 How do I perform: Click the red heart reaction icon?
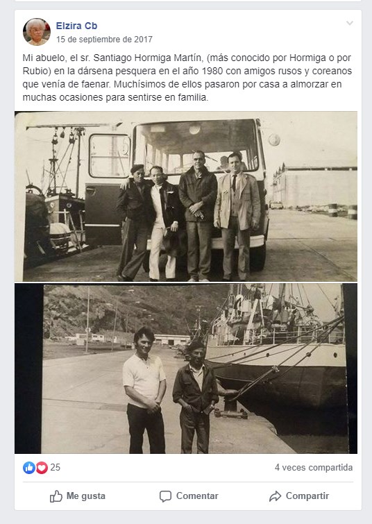tap(42, 468)
